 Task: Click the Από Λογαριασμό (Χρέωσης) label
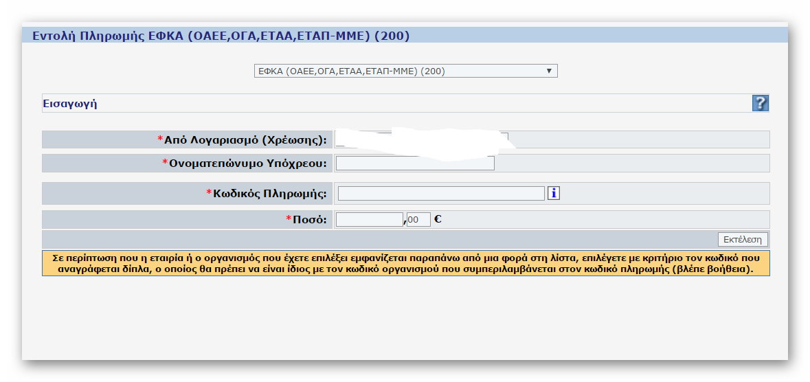tap(245, 139)
